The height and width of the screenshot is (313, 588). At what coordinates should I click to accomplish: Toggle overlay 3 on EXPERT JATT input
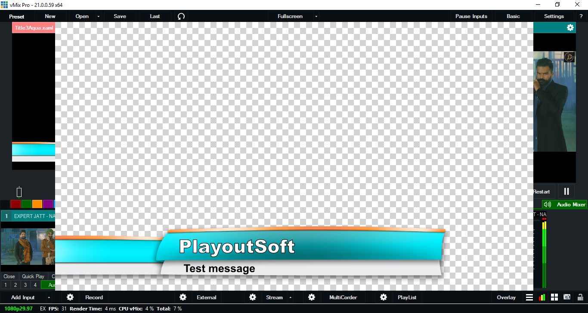pyautogui.click(x=25, y=285)
